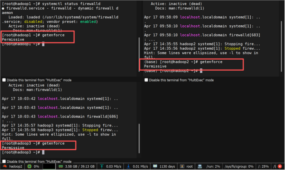Screen dimensions: 285x170
Task: Click the 'getenforce' command in hadoop3 terminal
Action: coord(53,143)
